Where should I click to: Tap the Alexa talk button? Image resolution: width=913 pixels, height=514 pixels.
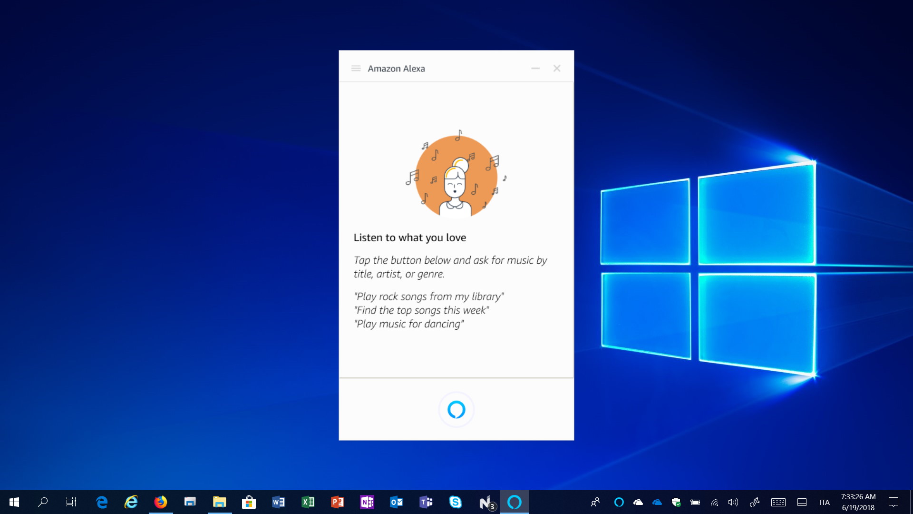point(456,409)
